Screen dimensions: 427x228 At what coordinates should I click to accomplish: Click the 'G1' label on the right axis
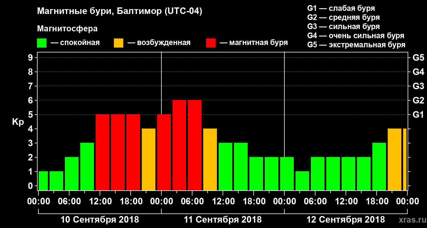click(418, 115)
